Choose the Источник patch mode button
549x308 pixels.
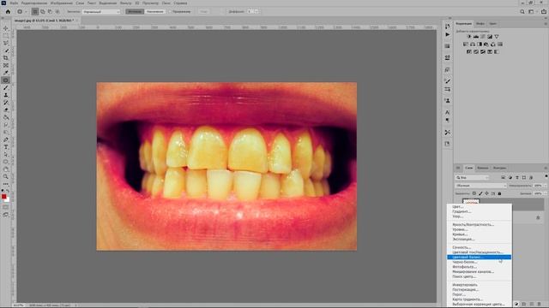(x=135, y=11)
